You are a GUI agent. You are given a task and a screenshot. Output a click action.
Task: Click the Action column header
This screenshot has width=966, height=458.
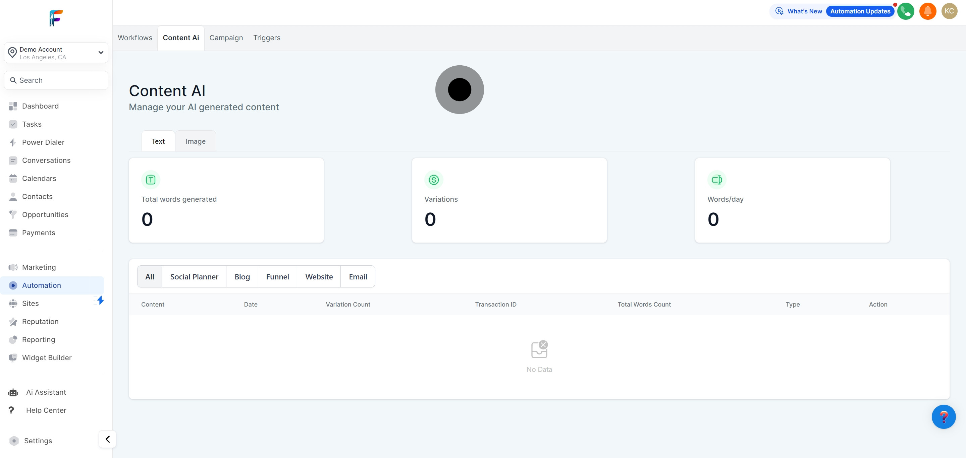point(878,305)
